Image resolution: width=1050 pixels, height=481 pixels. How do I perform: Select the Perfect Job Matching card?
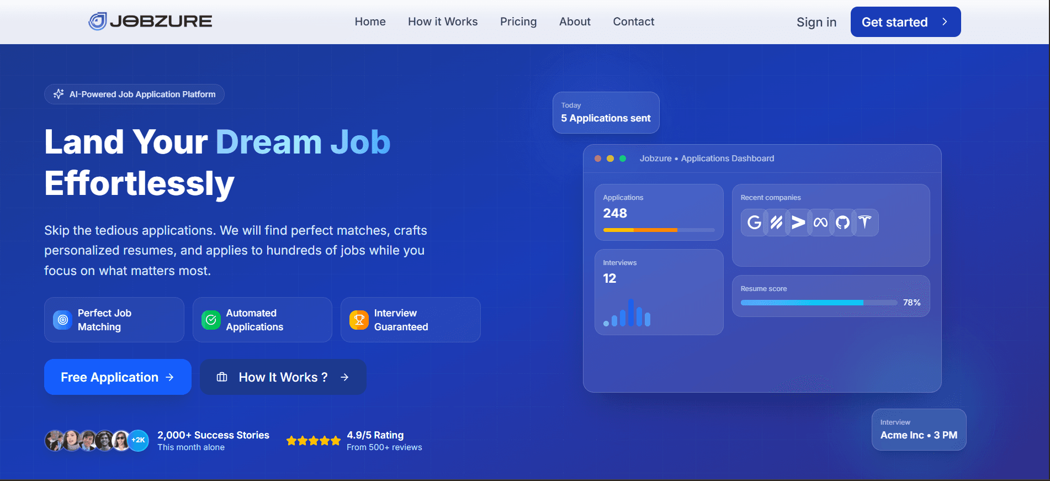click(x=114, y=320)
